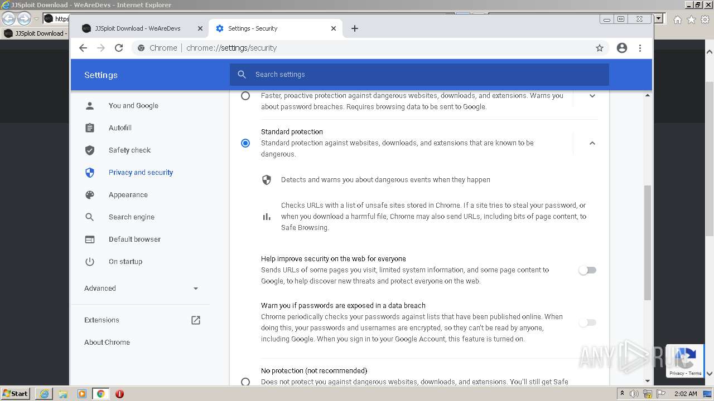Image resolution: width=714 pixels, height=401 pixels.
Task: Click the taskbar clock showing 2:02 AM
Action: click(x=686, y=394)
